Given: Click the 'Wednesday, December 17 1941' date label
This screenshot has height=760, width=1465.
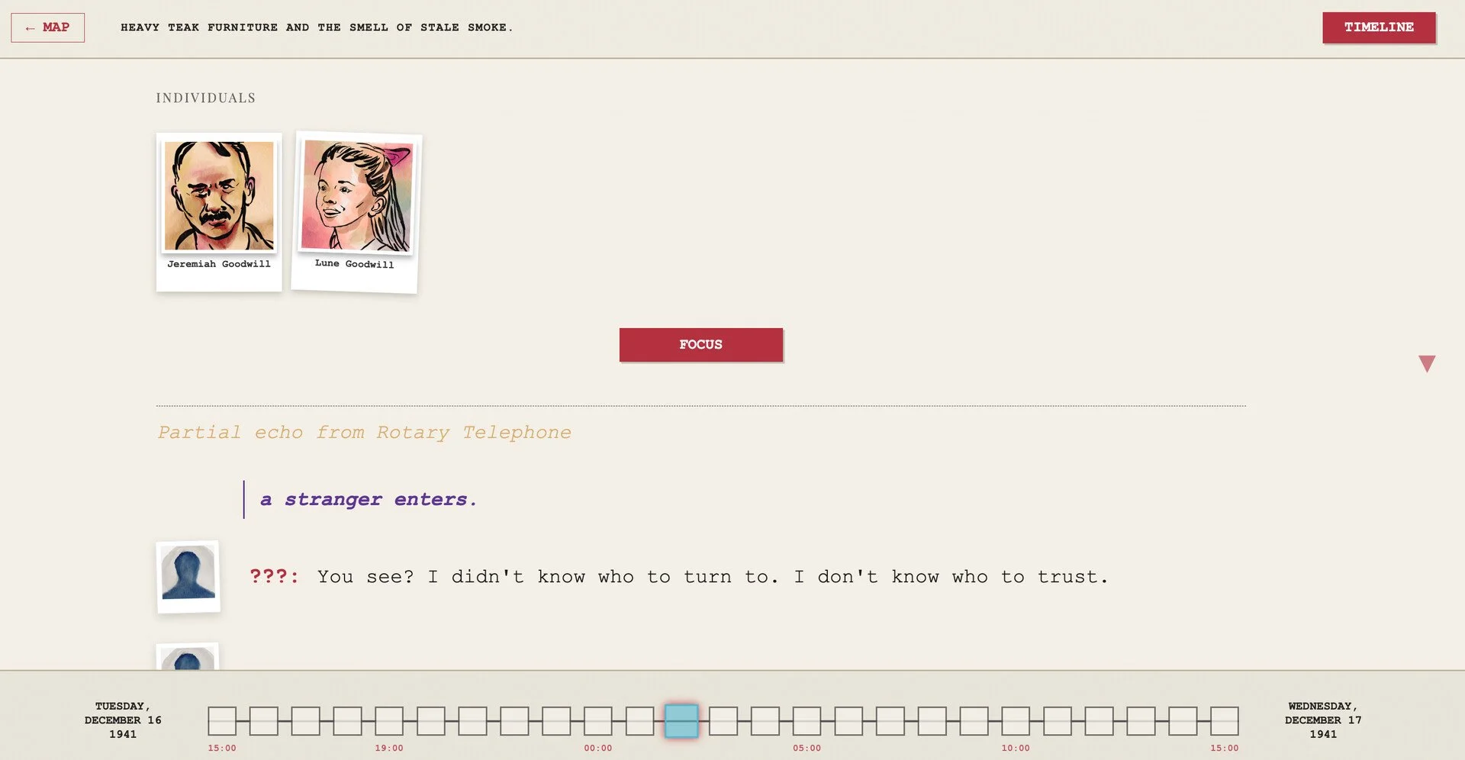Looking at the screenshot, I should coord(1323,720).
